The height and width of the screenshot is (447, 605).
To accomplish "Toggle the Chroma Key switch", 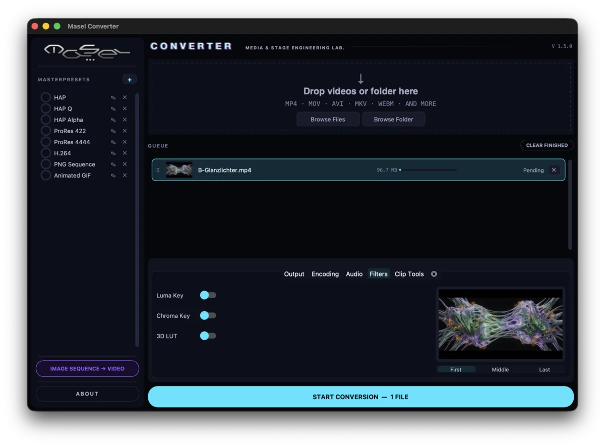I will (x=208, y=315).
